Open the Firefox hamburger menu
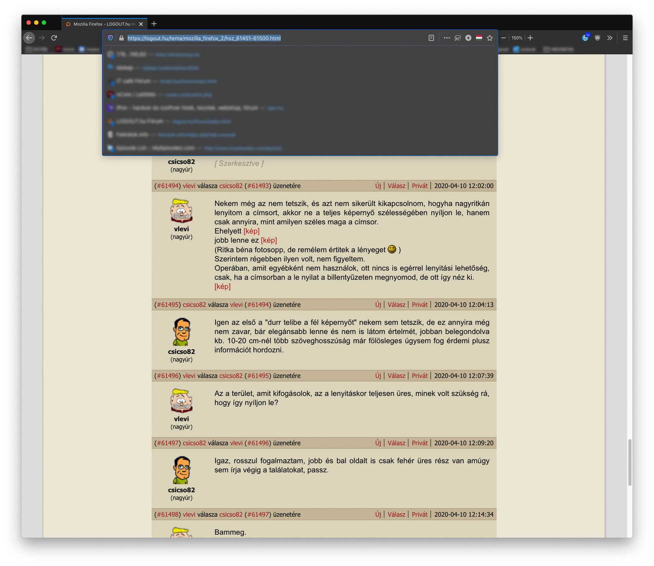Screen dimensions: 654x566 (625, 38)
